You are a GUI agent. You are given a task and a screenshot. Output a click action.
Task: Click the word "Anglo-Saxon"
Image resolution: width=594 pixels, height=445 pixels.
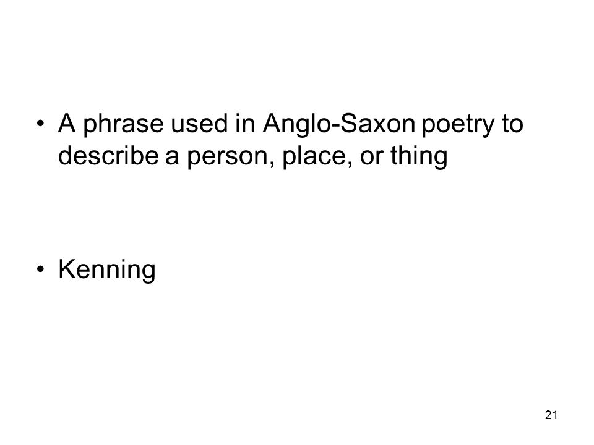coord(339,124)
